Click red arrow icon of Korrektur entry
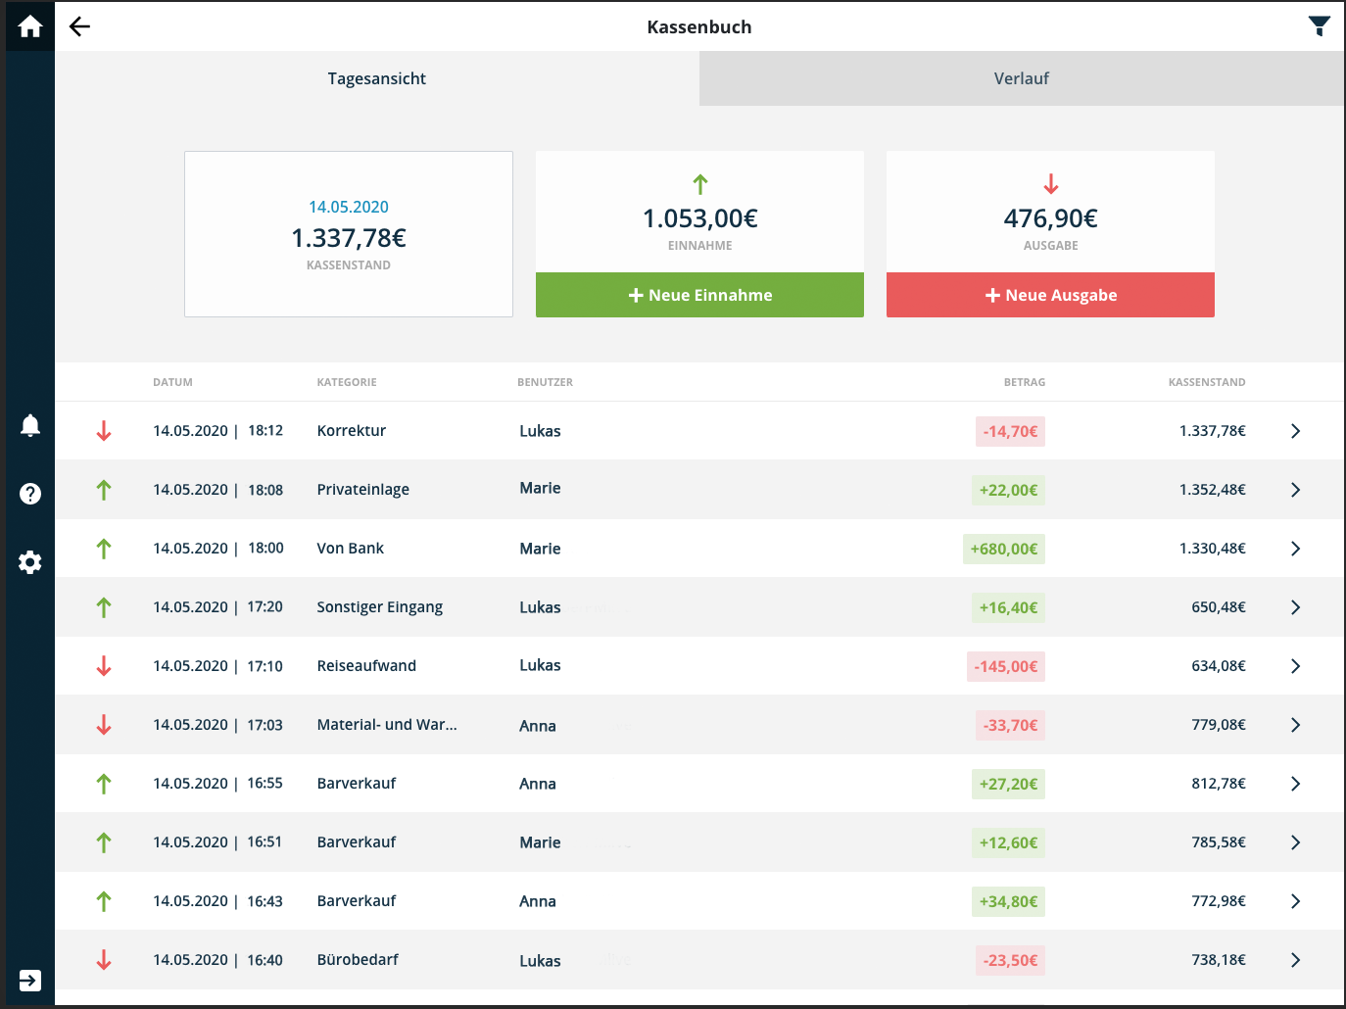The image size is (1346, 1009). click(x=104, y=431)
